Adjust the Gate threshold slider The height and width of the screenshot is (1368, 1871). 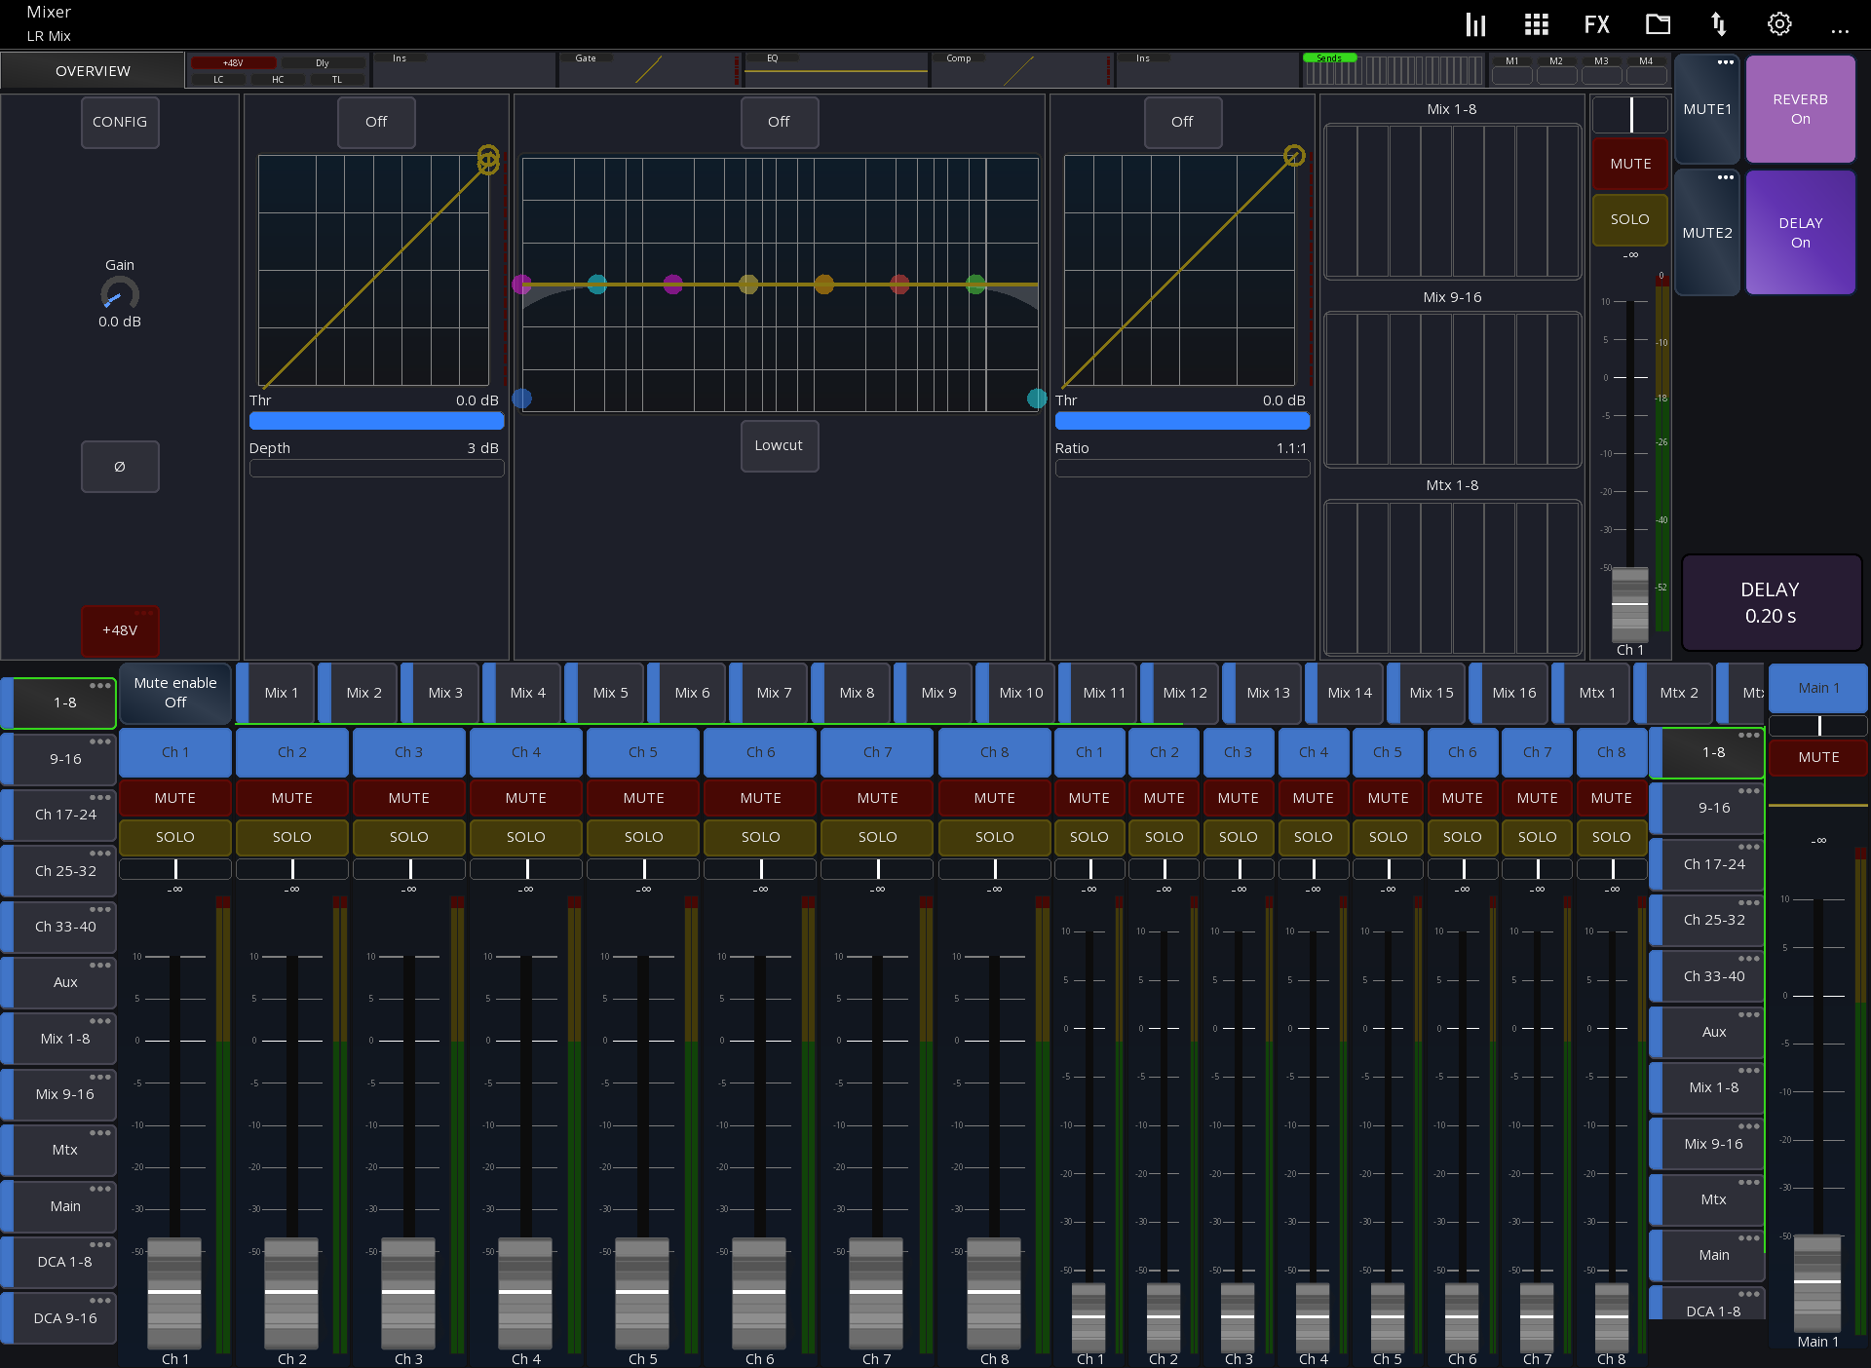click(377, 421)
